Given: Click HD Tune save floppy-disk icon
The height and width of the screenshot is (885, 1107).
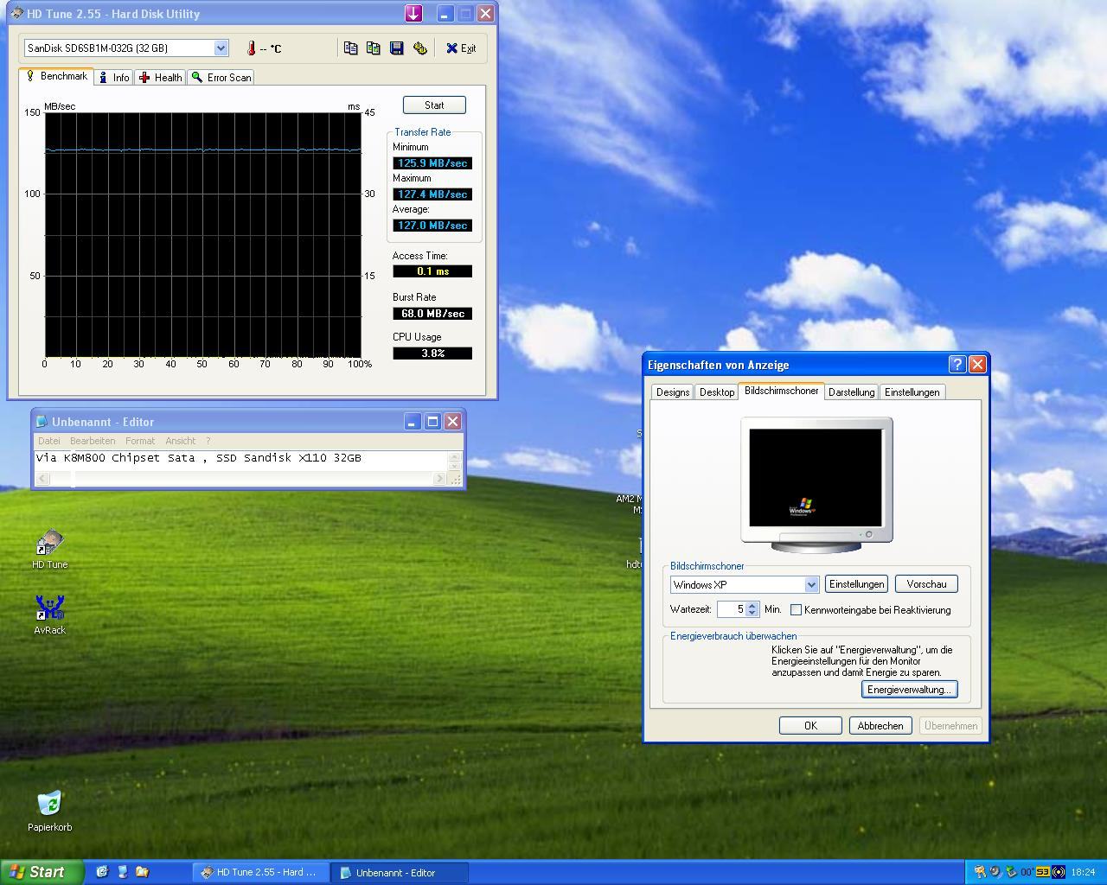Looking at the screenshot, I should (396, 48).
